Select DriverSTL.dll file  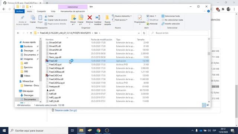pos(97,46)
